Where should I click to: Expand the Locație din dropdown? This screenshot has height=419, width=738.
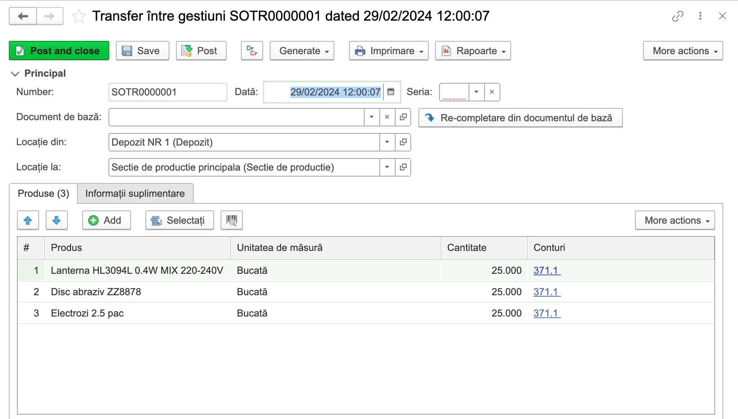387,143
